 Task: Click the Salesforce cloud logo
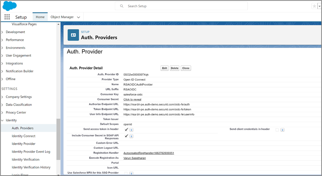(10, 6)
